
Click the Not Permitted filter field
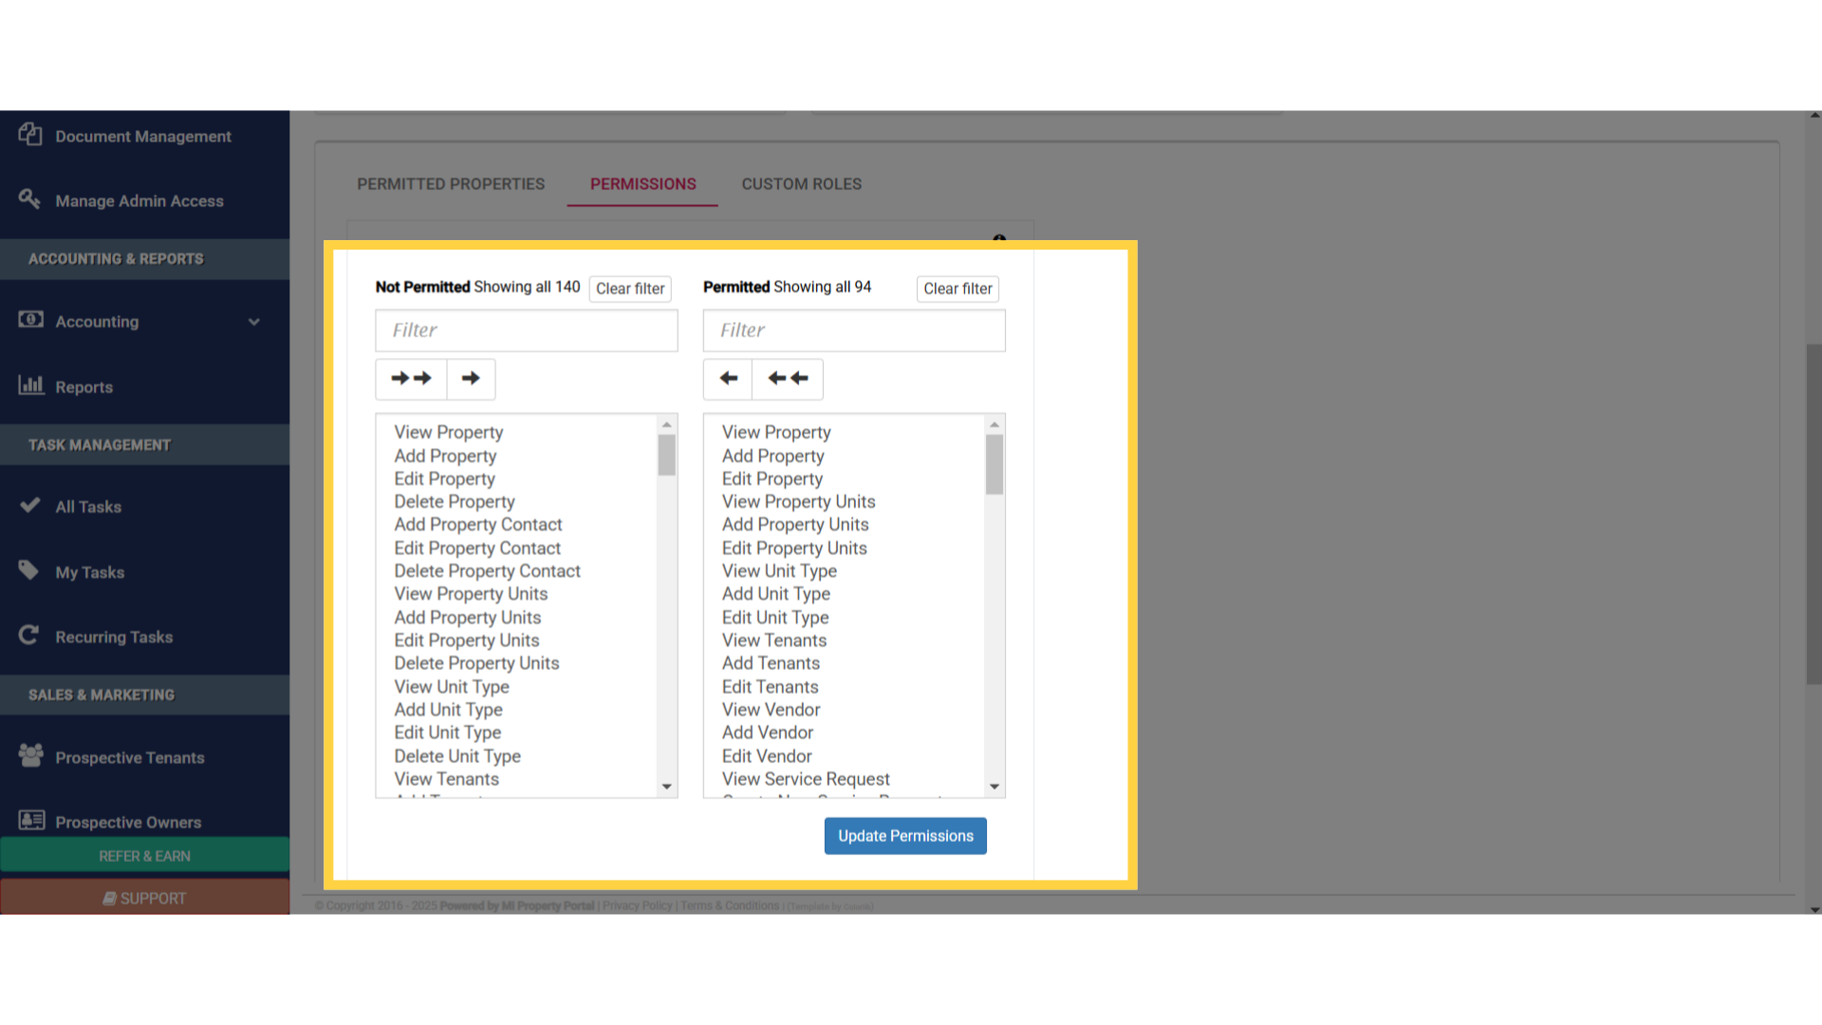click(526, 329)
